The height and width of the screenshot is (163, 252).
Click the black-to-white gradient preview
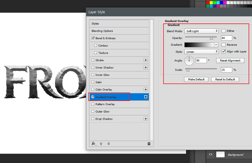pos(199,45)
